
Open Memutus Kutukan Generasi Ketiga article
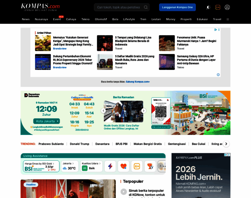pos(73,41)
